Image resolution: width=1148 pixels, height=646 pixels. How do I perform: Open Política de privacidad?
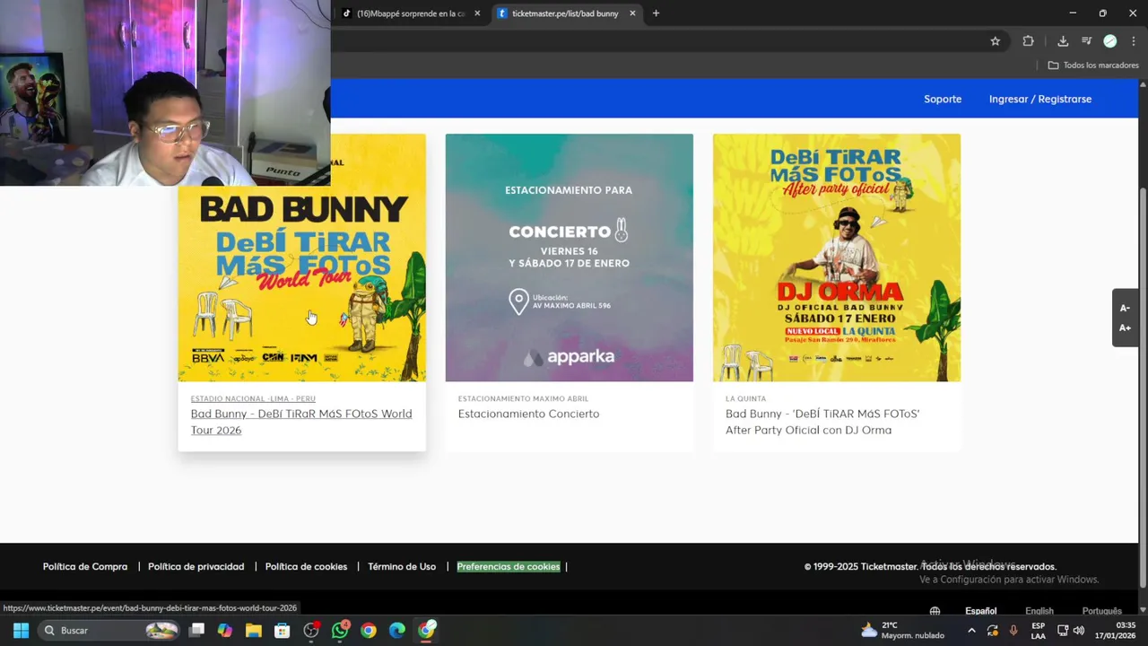[196, 566]
